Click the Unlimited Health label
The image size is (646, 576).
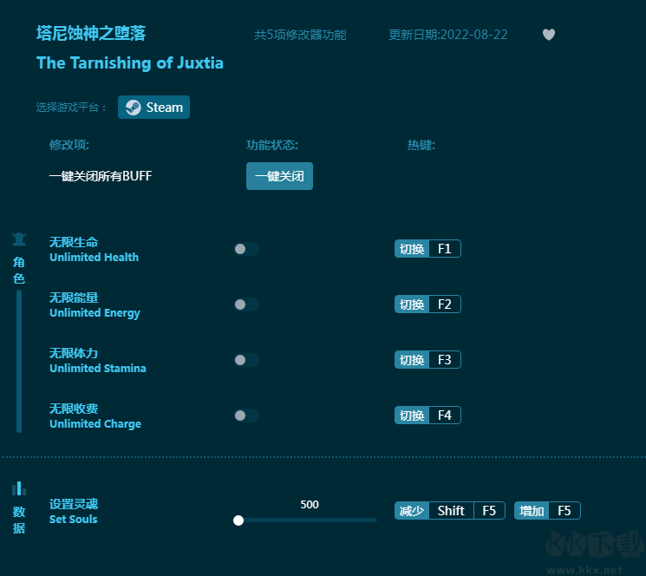(x=94, y=258)
